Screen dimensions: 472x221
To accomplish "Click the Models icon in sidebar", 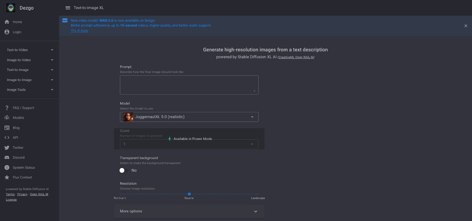I will [x=7, y=118].
